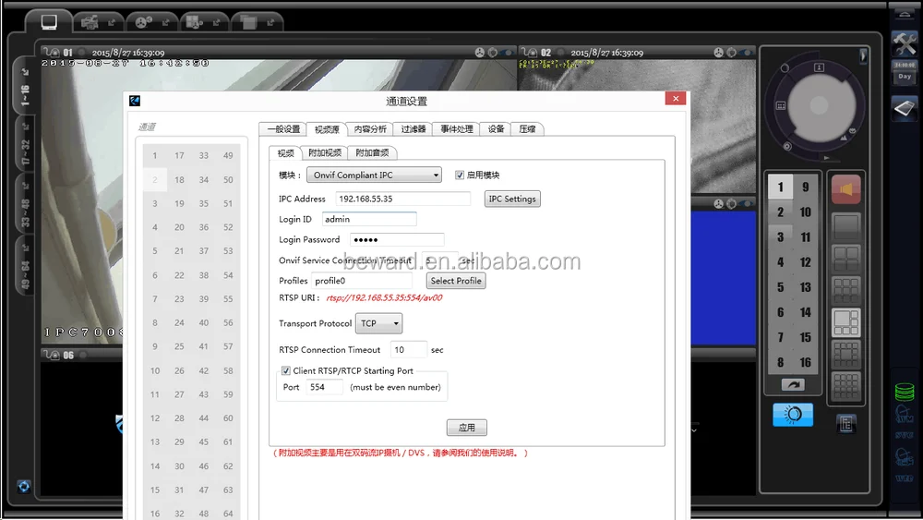Select the 33~48 channel group side tab
This screenshot has height=520, width=923.
[x=24, y=204]
